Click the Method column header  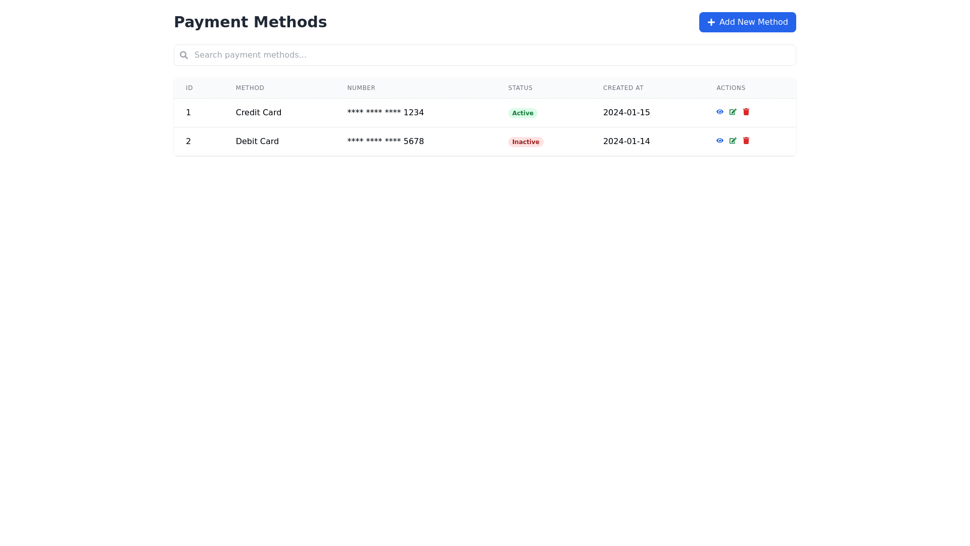pos(250,88)
